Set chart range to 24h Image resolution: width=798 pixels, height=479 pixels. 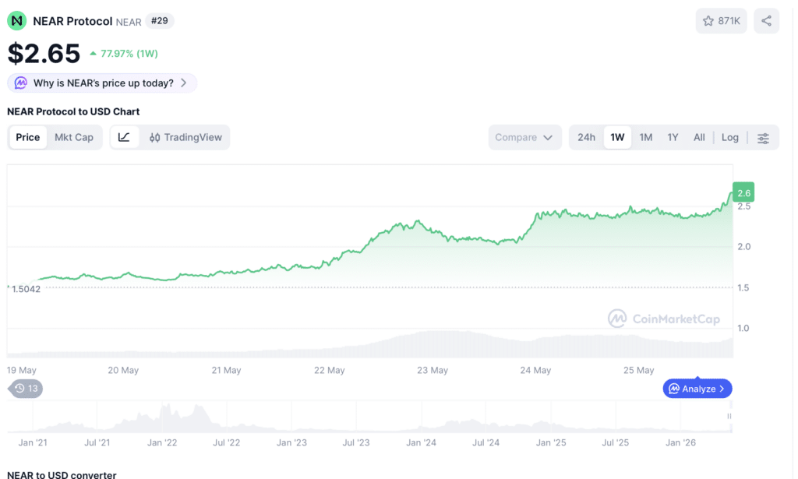pos(586,137)
